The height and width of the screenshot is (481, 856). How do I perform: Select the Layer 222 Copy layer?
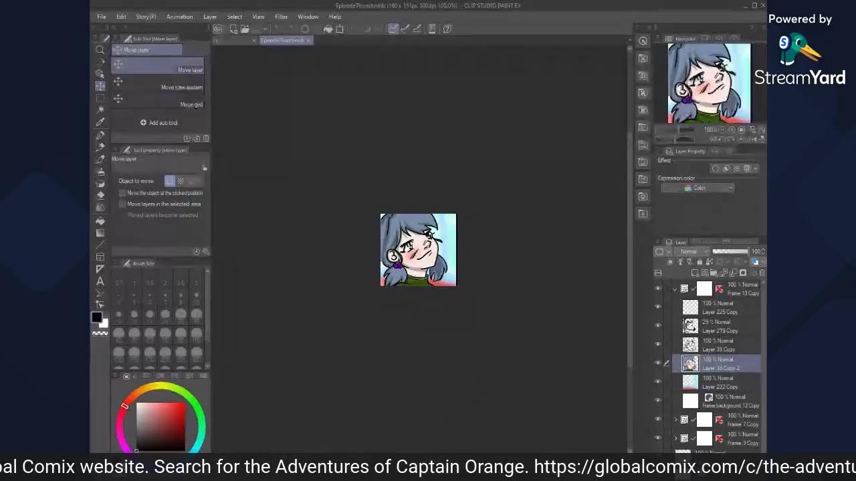click(x=717, y=382)
